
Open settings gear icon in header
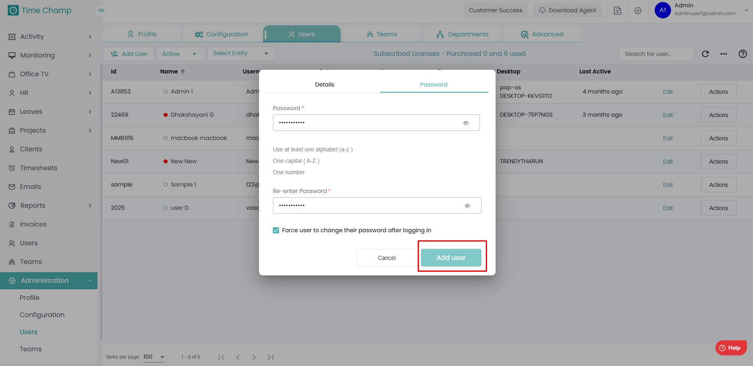pyautogui.click(x=638, y=10)
